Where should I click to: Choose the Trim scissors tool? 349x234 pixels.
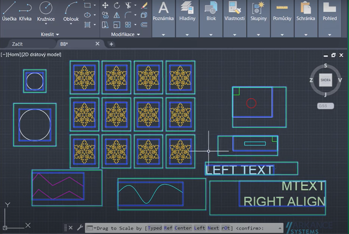pos(128,5)
